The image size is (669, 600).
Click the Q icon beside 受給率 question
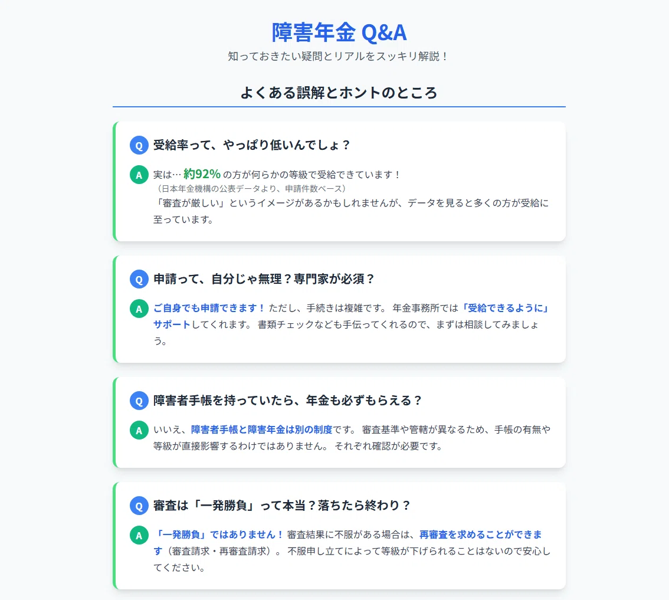pos(139,145)
